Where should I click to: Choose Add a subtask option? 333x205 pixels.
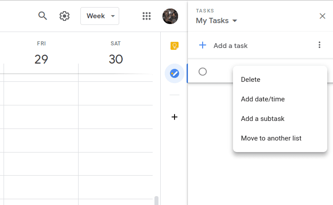[262, 119]
